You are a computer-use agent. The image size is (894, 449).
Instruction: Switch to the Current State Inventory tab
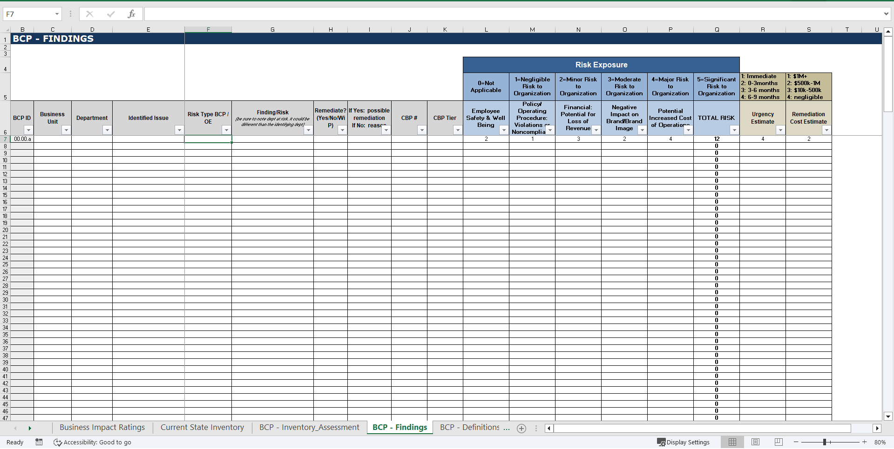202,427
